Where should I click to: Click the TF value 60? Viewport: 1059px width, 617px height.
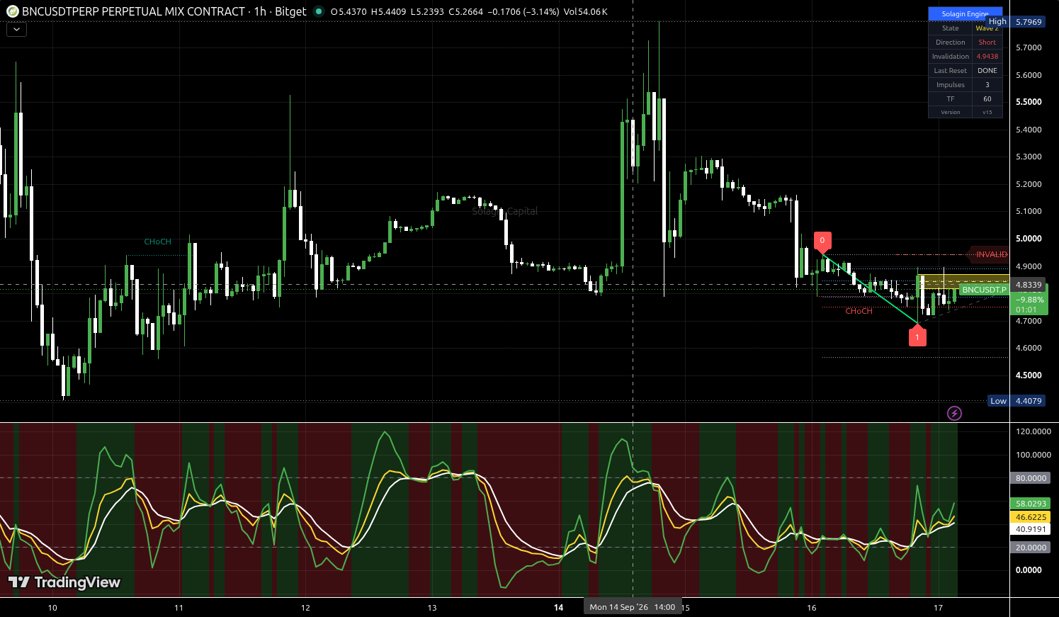[987, 99]
